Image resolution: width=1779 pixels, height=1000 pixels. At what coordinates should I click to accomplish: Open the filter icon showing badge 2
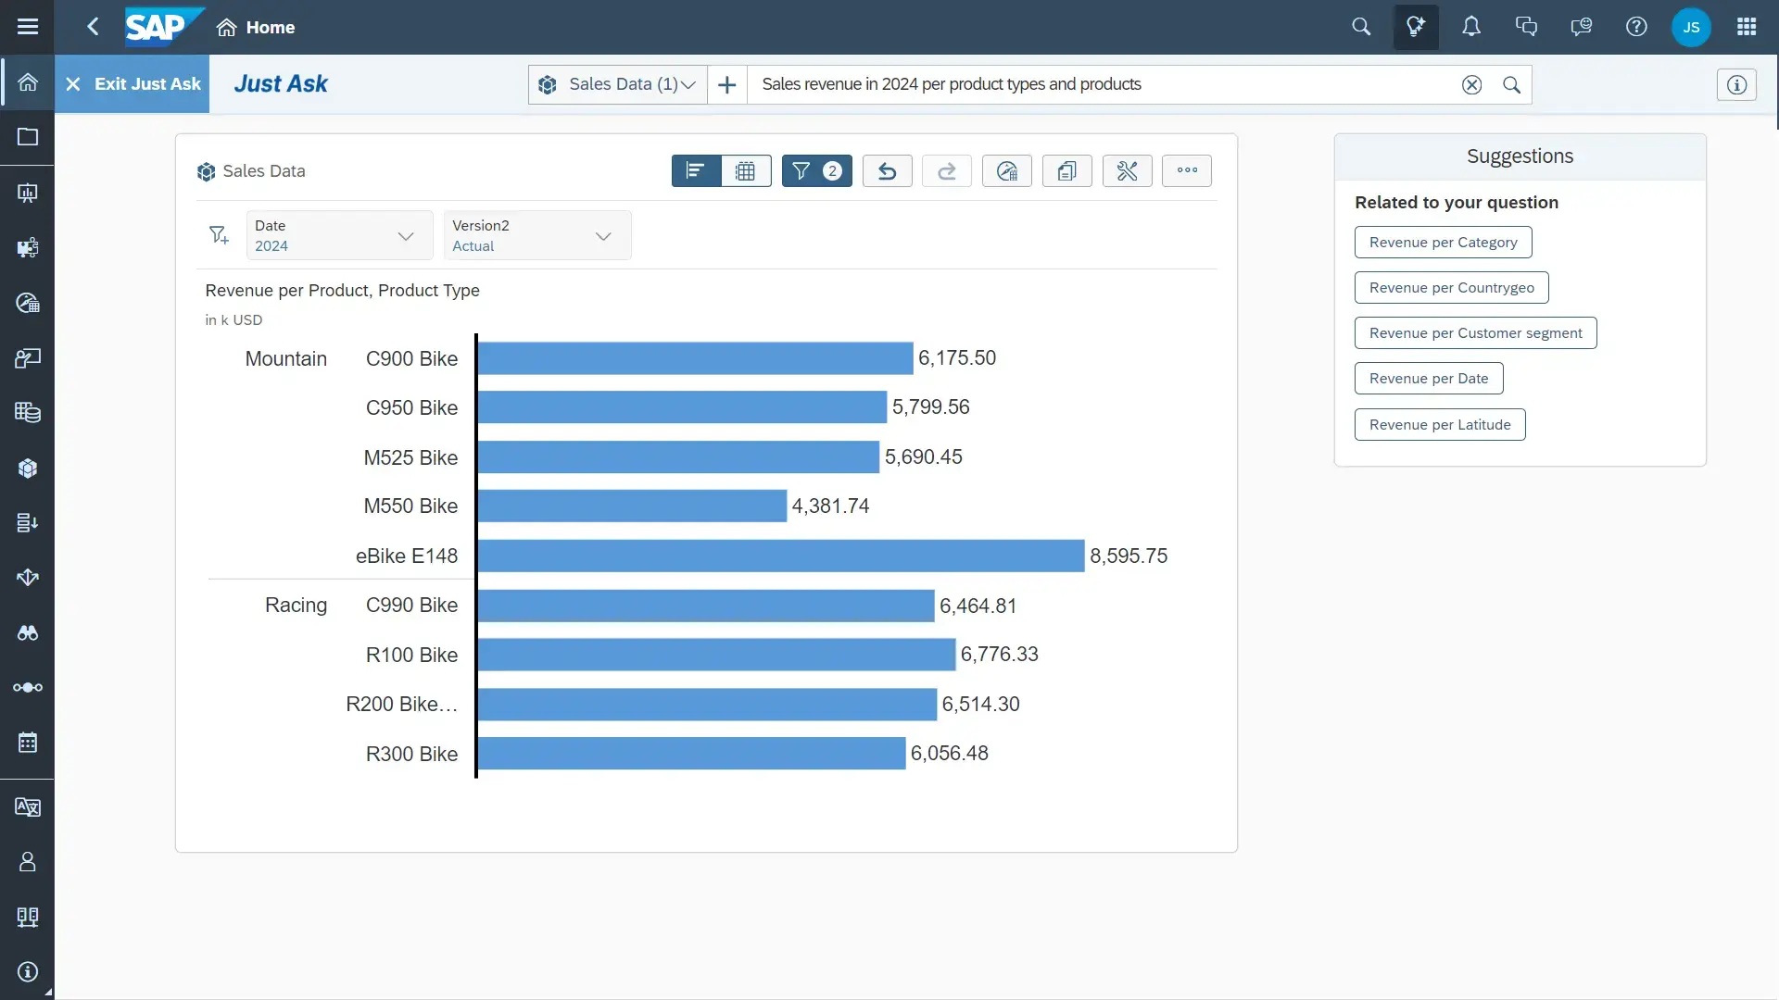815,170
